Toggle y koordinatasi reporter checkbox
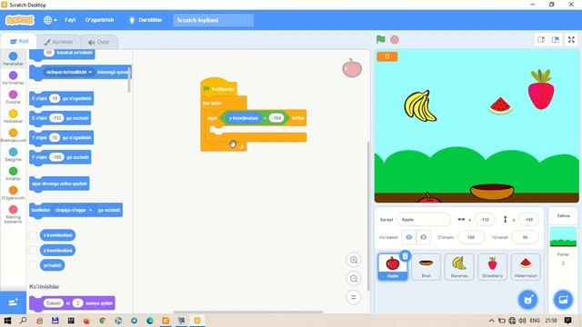 coord(33,251)
